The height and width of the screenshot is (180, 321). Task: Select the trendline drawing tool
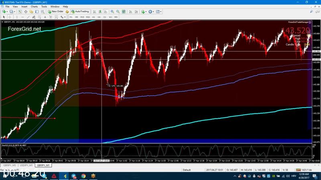pyautogui.click(x=28, y=17)
